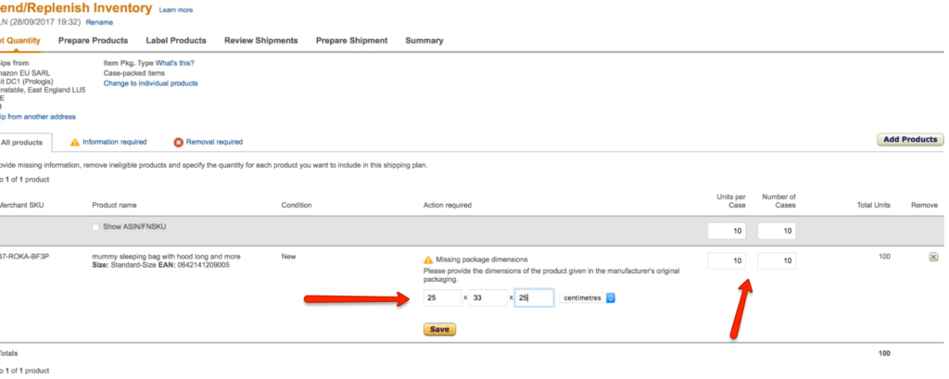Go to the Label Products step
949x379 pixels.
click(176, 41)
